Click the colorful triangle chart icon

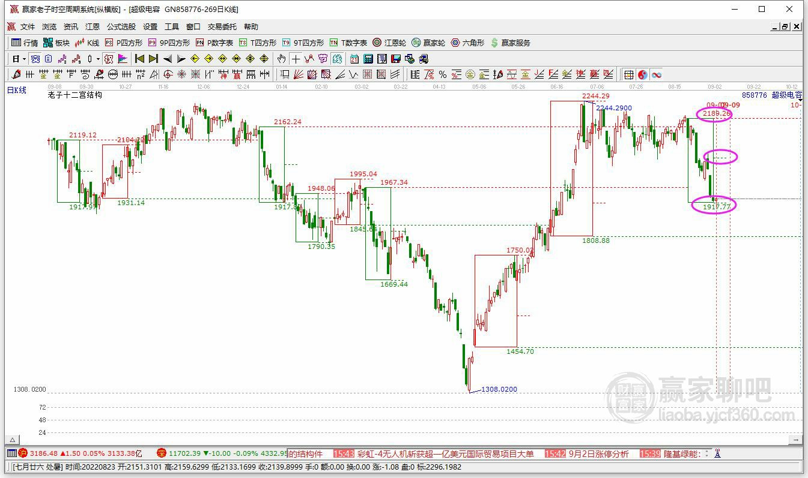click(123, 59)
